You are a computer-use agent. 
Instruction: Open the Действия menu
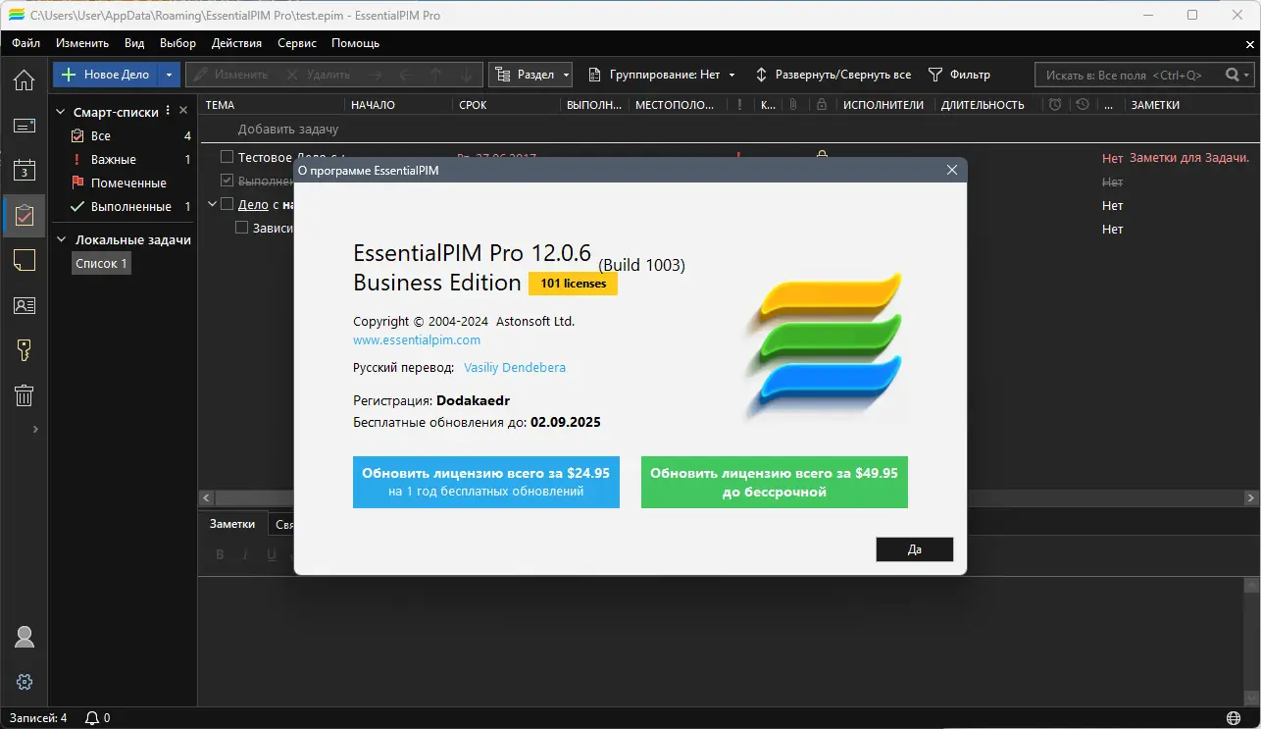(236, 43)
